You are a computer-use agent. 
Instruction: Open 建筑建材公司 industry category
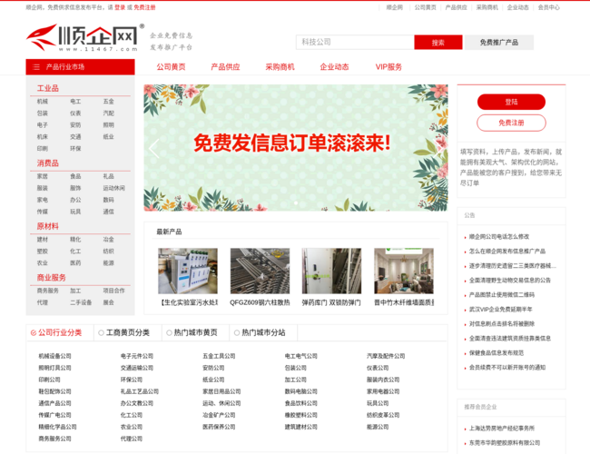tap(301, 427)
